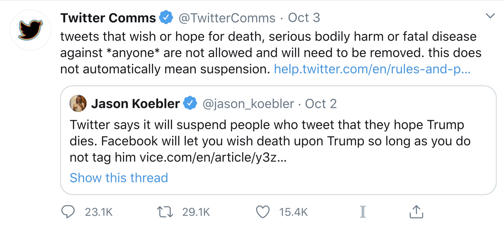The height and width of the screenshot is (226, 504).
Task: Open the Twitter Comms display name
Action: 108,18
